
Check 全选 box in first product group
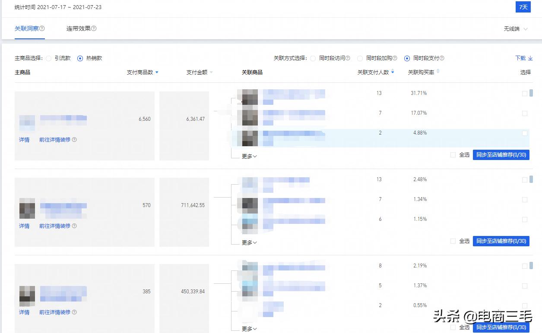coord(453,155)
